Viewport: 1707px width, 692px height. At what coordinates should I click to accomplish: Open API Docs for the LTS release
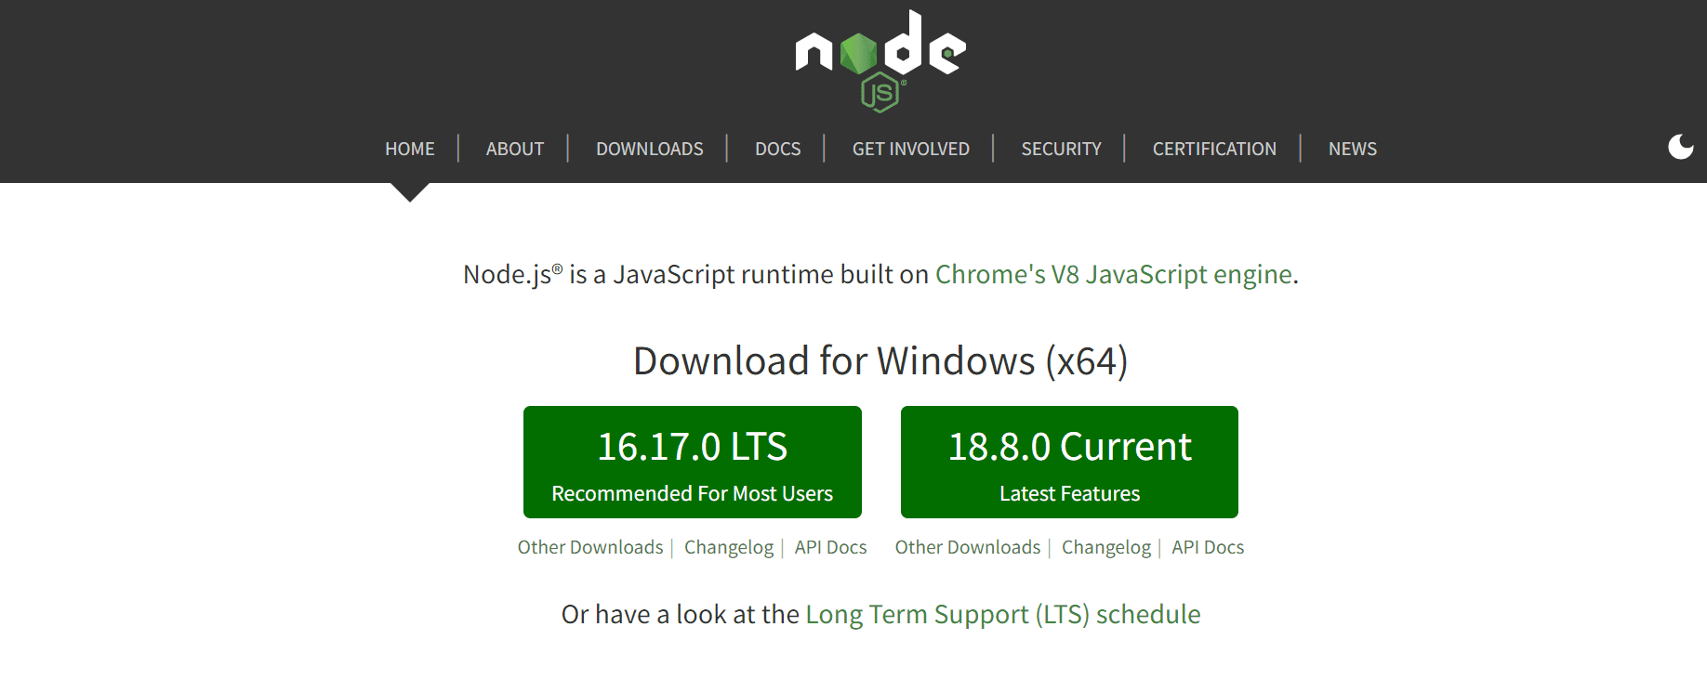click(x=830, y=547)
